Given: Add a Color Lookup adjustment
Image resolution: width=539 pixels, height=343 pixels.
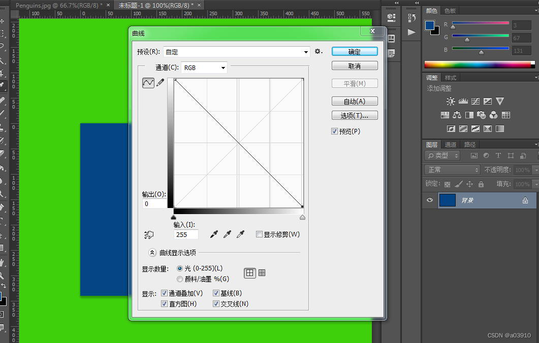Looking at the screenshot, I should (x=506, y=115).
